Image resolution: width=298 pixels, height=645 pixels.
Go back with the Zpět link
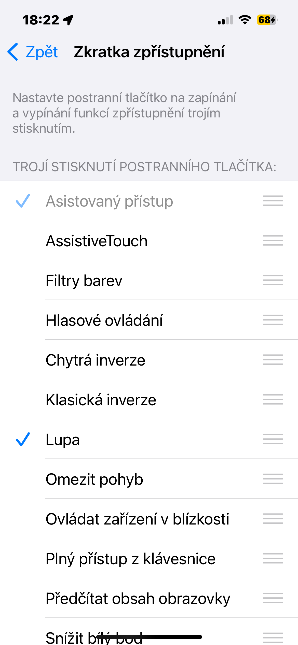pos(42,52)
